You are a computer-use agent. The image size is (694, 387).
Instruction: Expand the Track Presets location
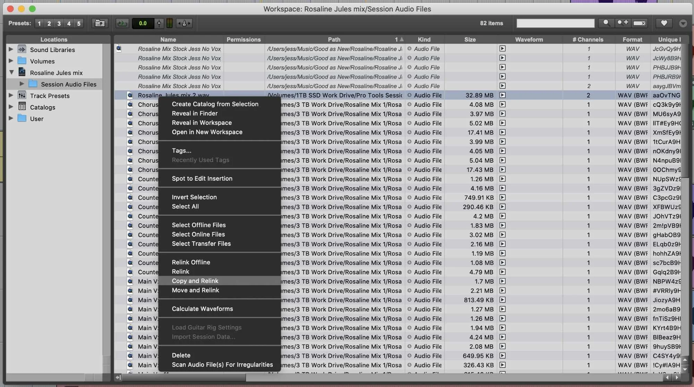click(11, 95)
